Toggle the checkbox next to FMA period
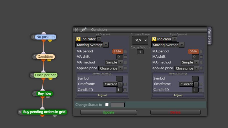Image resolution: width=228 pixels, height=128 pixels. [125, 52]
